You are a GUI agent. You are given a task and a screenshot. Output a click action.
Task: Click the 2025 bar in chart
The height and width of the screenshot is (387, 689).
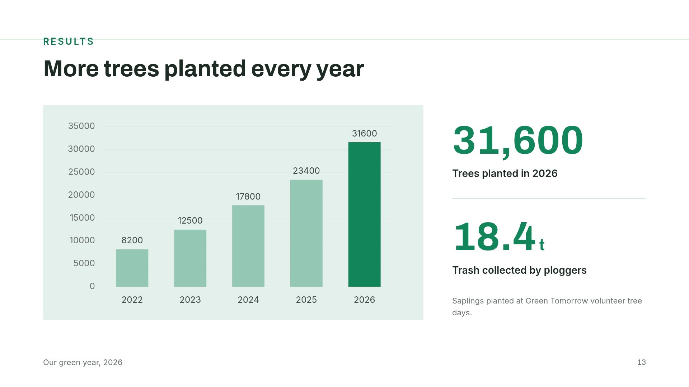(x=306, y=233)
